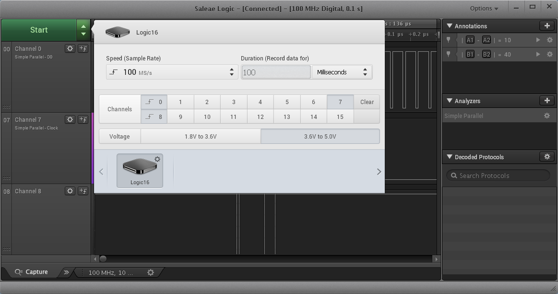Open Channel 0 settings gear

[70, 48]
